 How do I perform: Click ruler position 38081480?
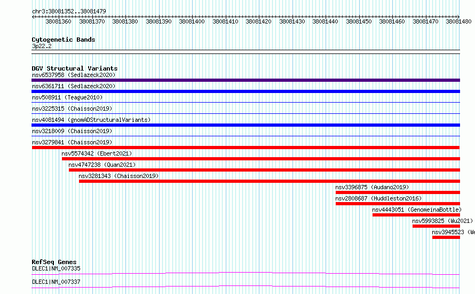coord(458,21)
